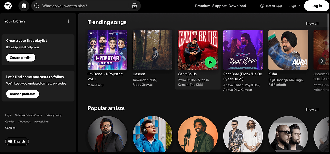
Task: Click Sign up
Action: tap(295, 6)
